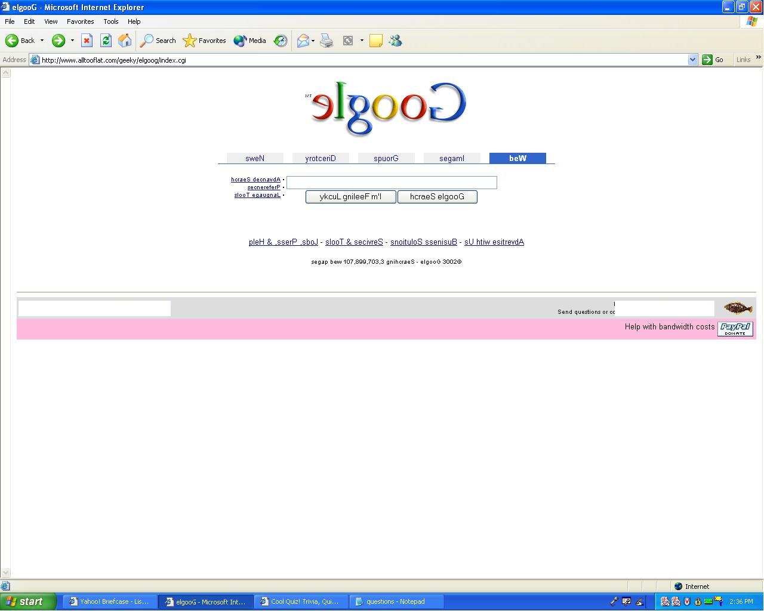764x611 pixels.
Task: Click the system tray clock 2:36 PM
Action: click(x=741, y=601)
